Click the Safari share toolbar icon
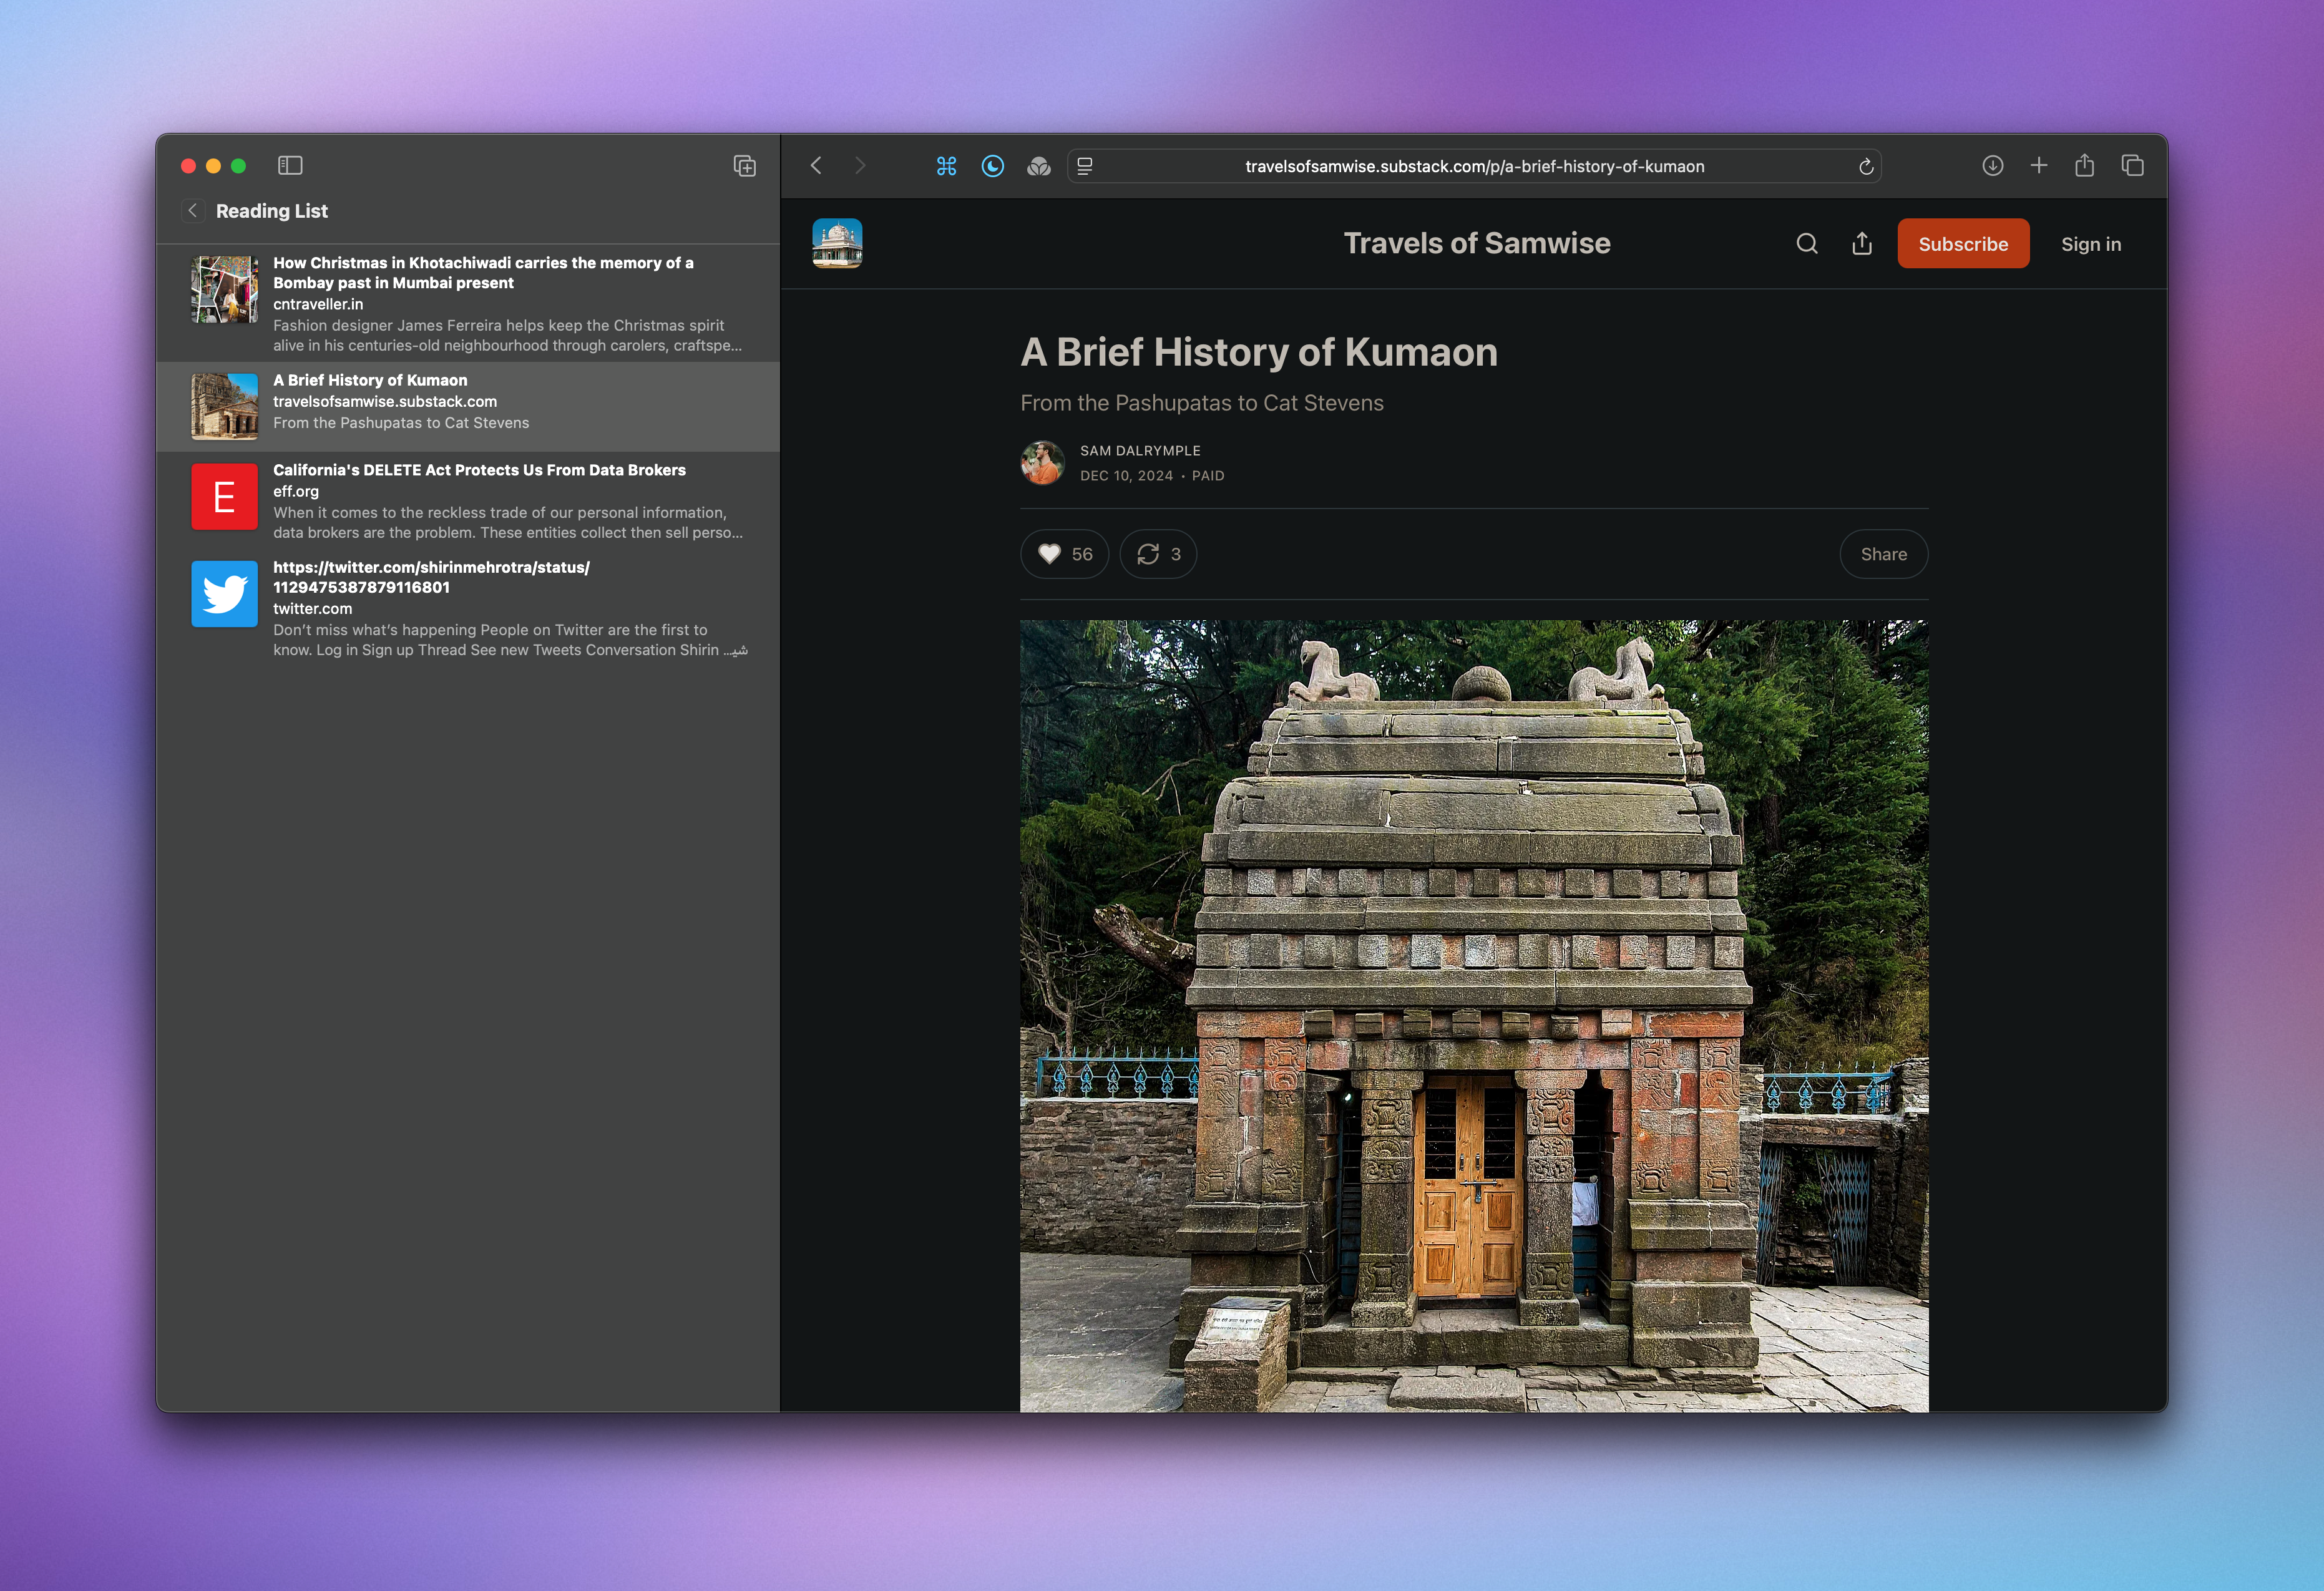This screenshot has width=2324, height=1591. point(2084,165)
